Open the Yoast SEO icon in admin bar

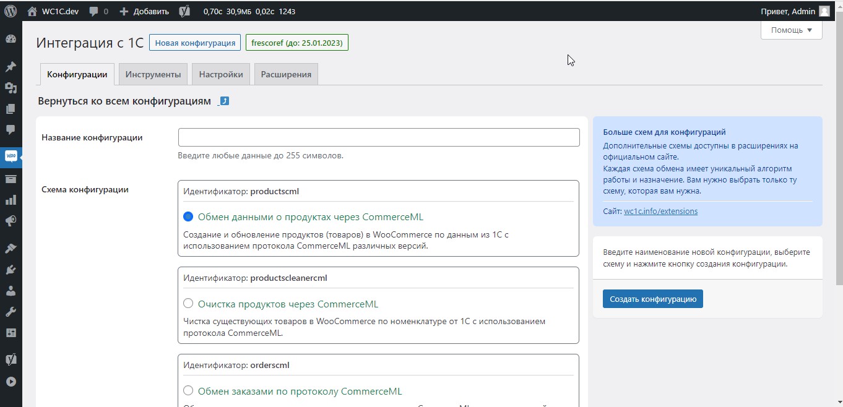click(184, 11)
